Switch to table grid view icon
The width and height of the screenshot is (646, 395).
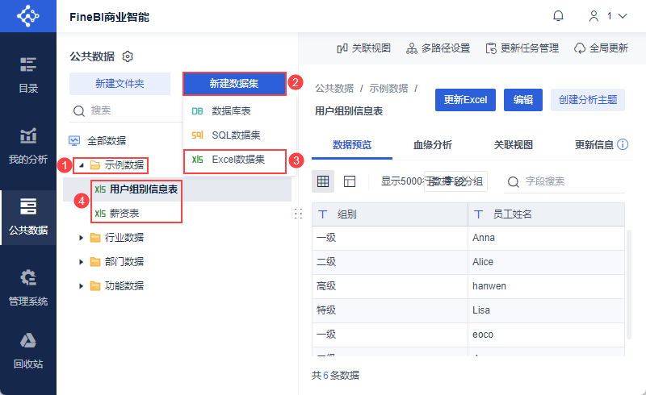coord(323,181)
